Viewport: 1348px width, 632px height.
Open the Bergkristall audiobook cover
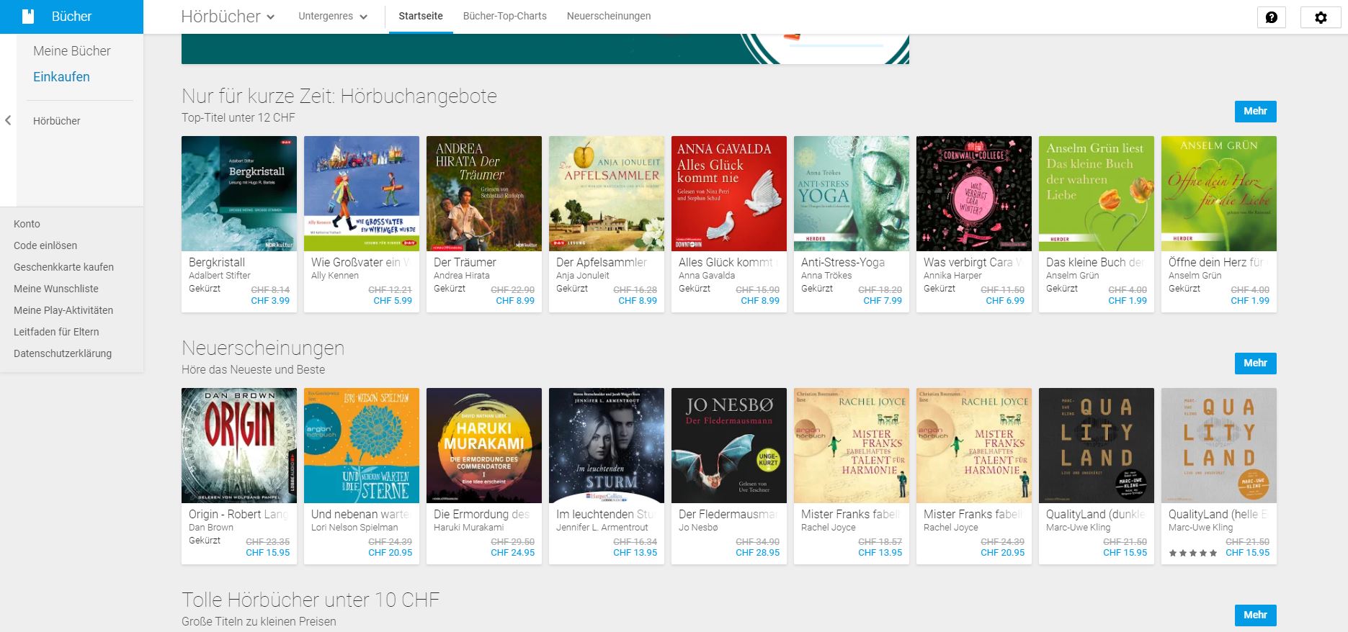[239, 194]
